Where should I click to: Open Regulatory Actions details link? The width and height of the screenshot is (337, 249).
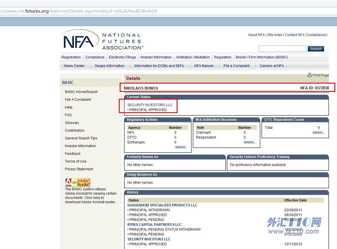(x=182, y=147)
